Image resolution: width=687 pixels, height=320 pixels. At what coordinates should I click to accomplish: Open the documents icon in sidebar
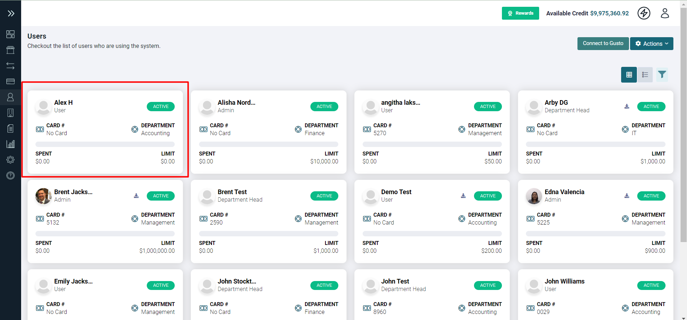pyautogui.click(x=10, y=128)
